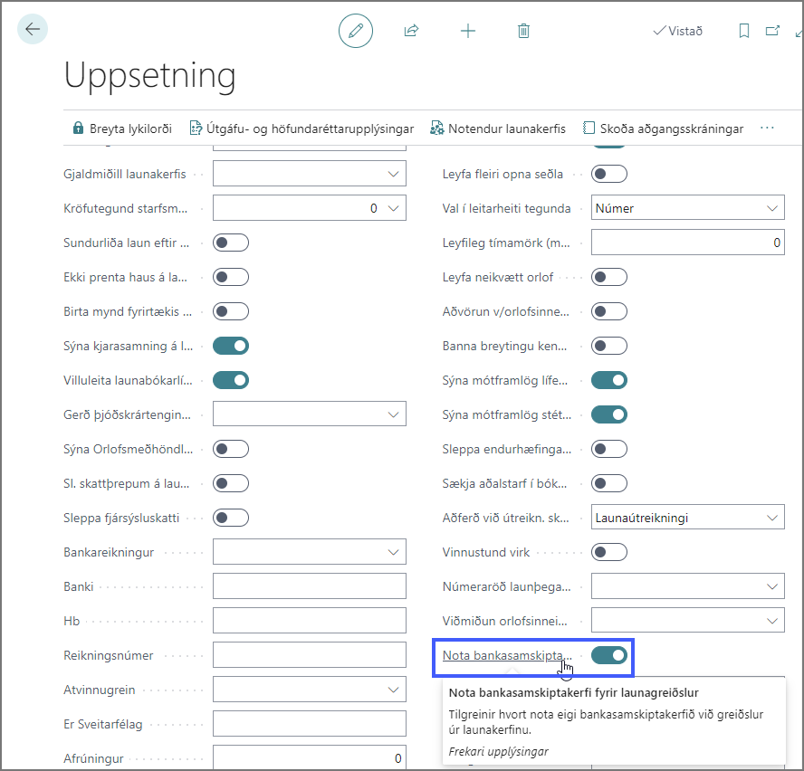Image resolution: width=804 pixels, height=771 pixels.
Task: Disable the Sýna kjarasamning toggle
Action: [x=230, y=346]
